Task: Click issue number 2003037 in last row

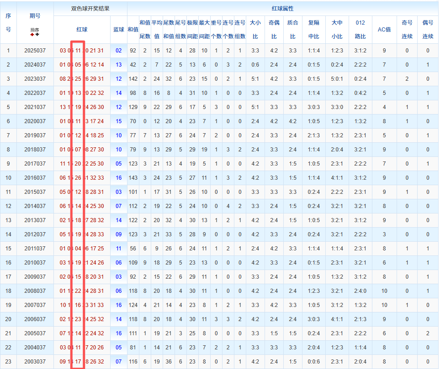Action: (35, 362)
